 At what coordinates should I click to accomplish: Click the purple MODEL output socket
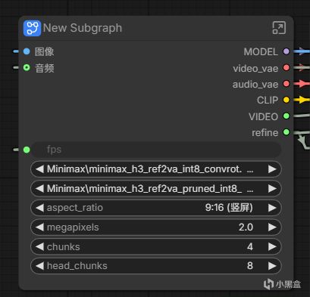click(287, 51)
